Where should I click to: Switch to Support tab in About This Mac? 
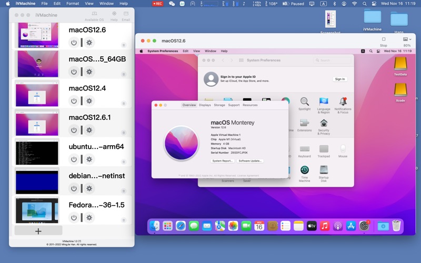(234, 105)
